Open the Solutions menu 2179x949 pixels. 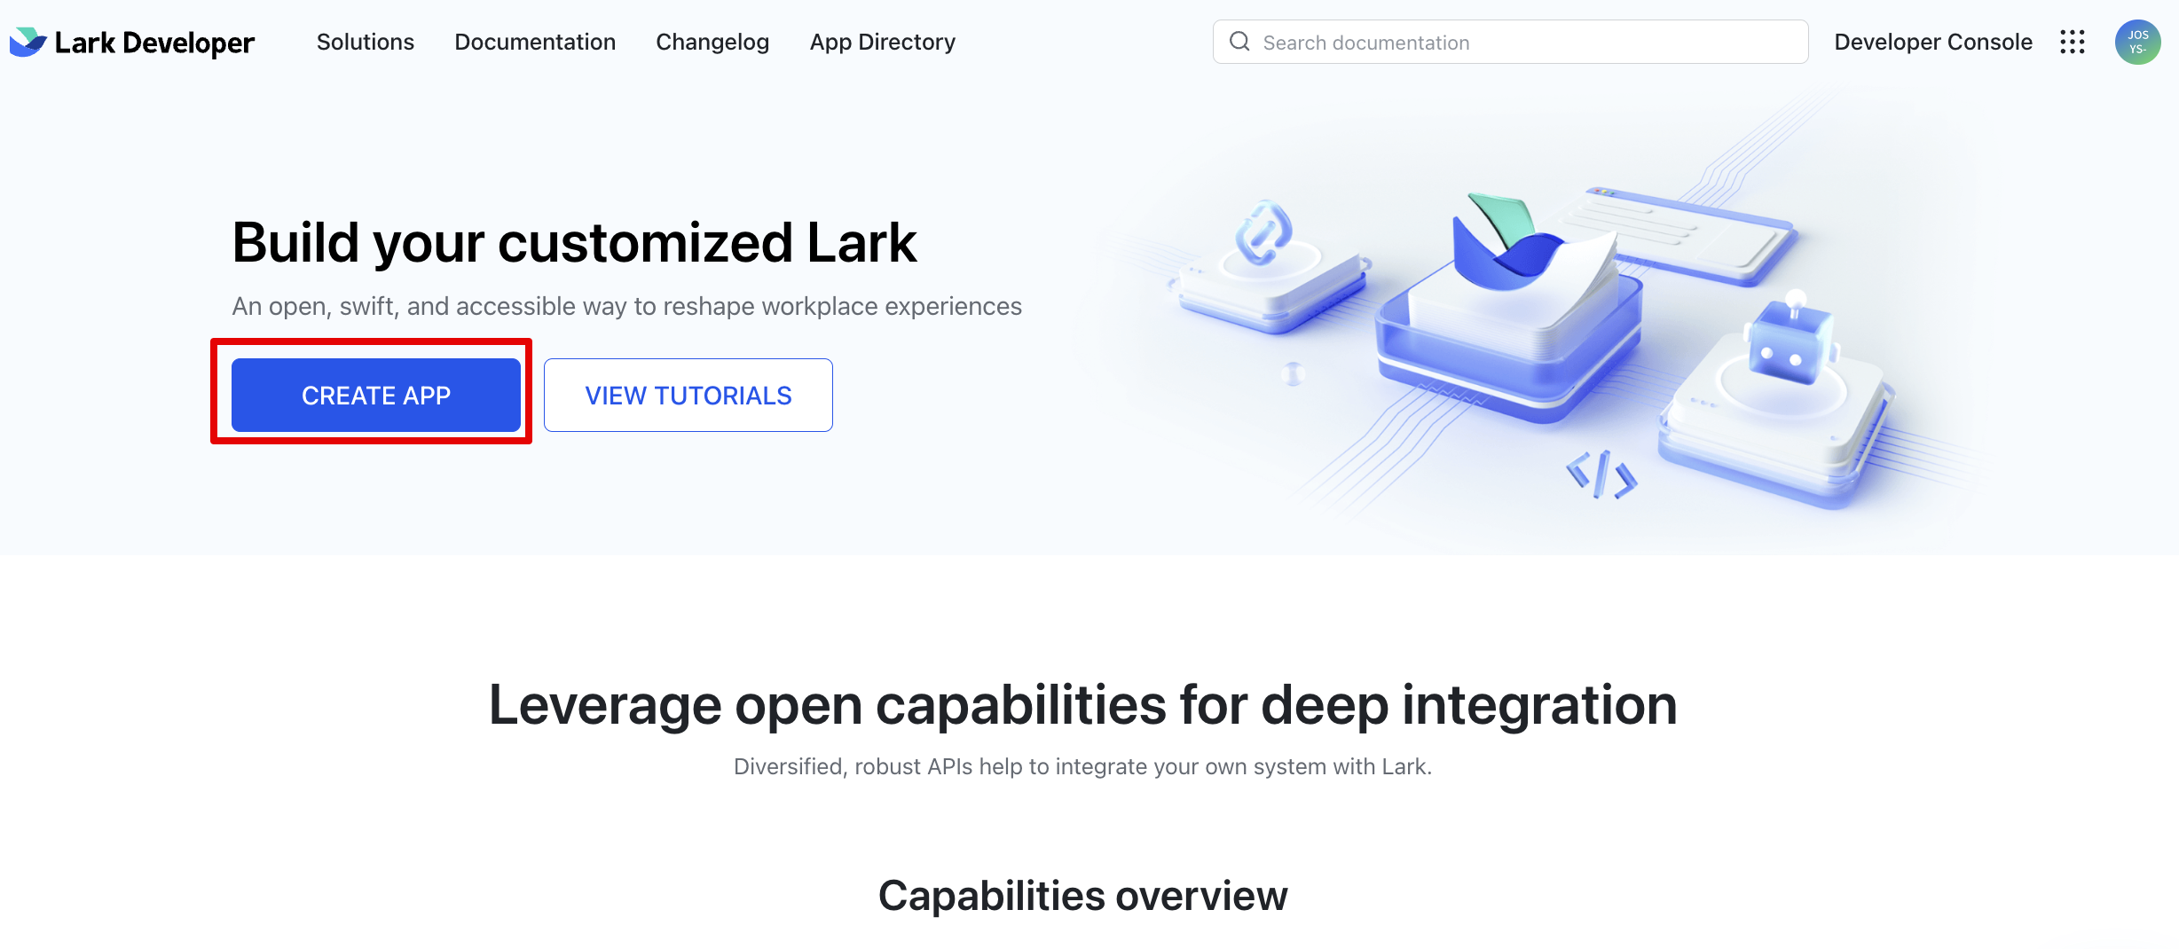[x=365, y=42]
